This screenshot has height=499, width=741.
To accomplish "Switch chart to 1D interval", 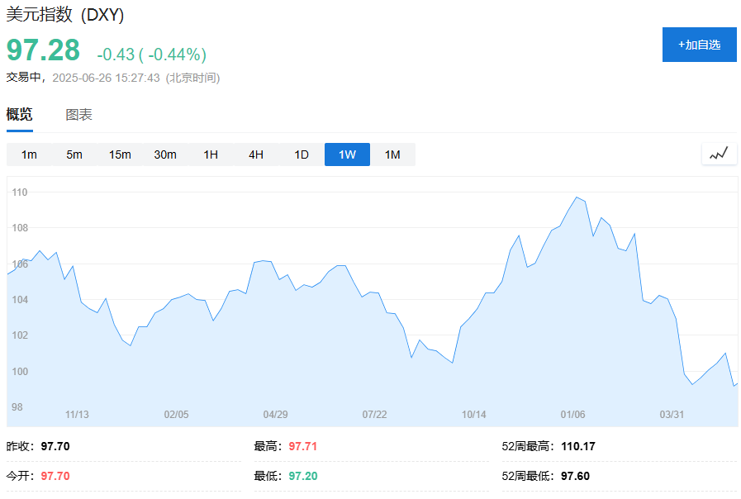I will [x=302, y=154].
